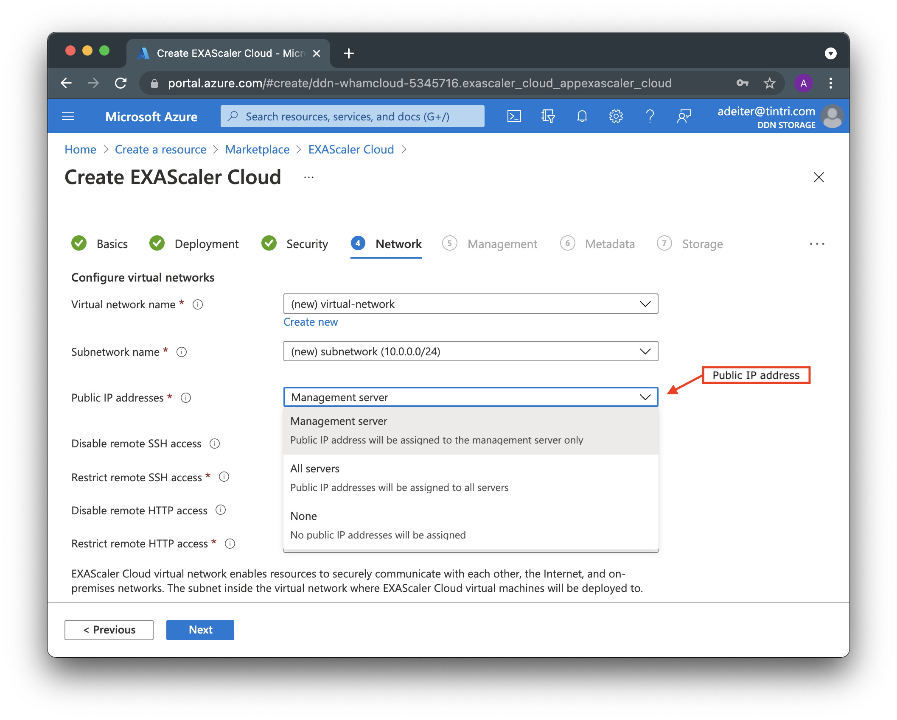Switch to the Security step tab
The image size is (897, 720).
click(306, 244)
